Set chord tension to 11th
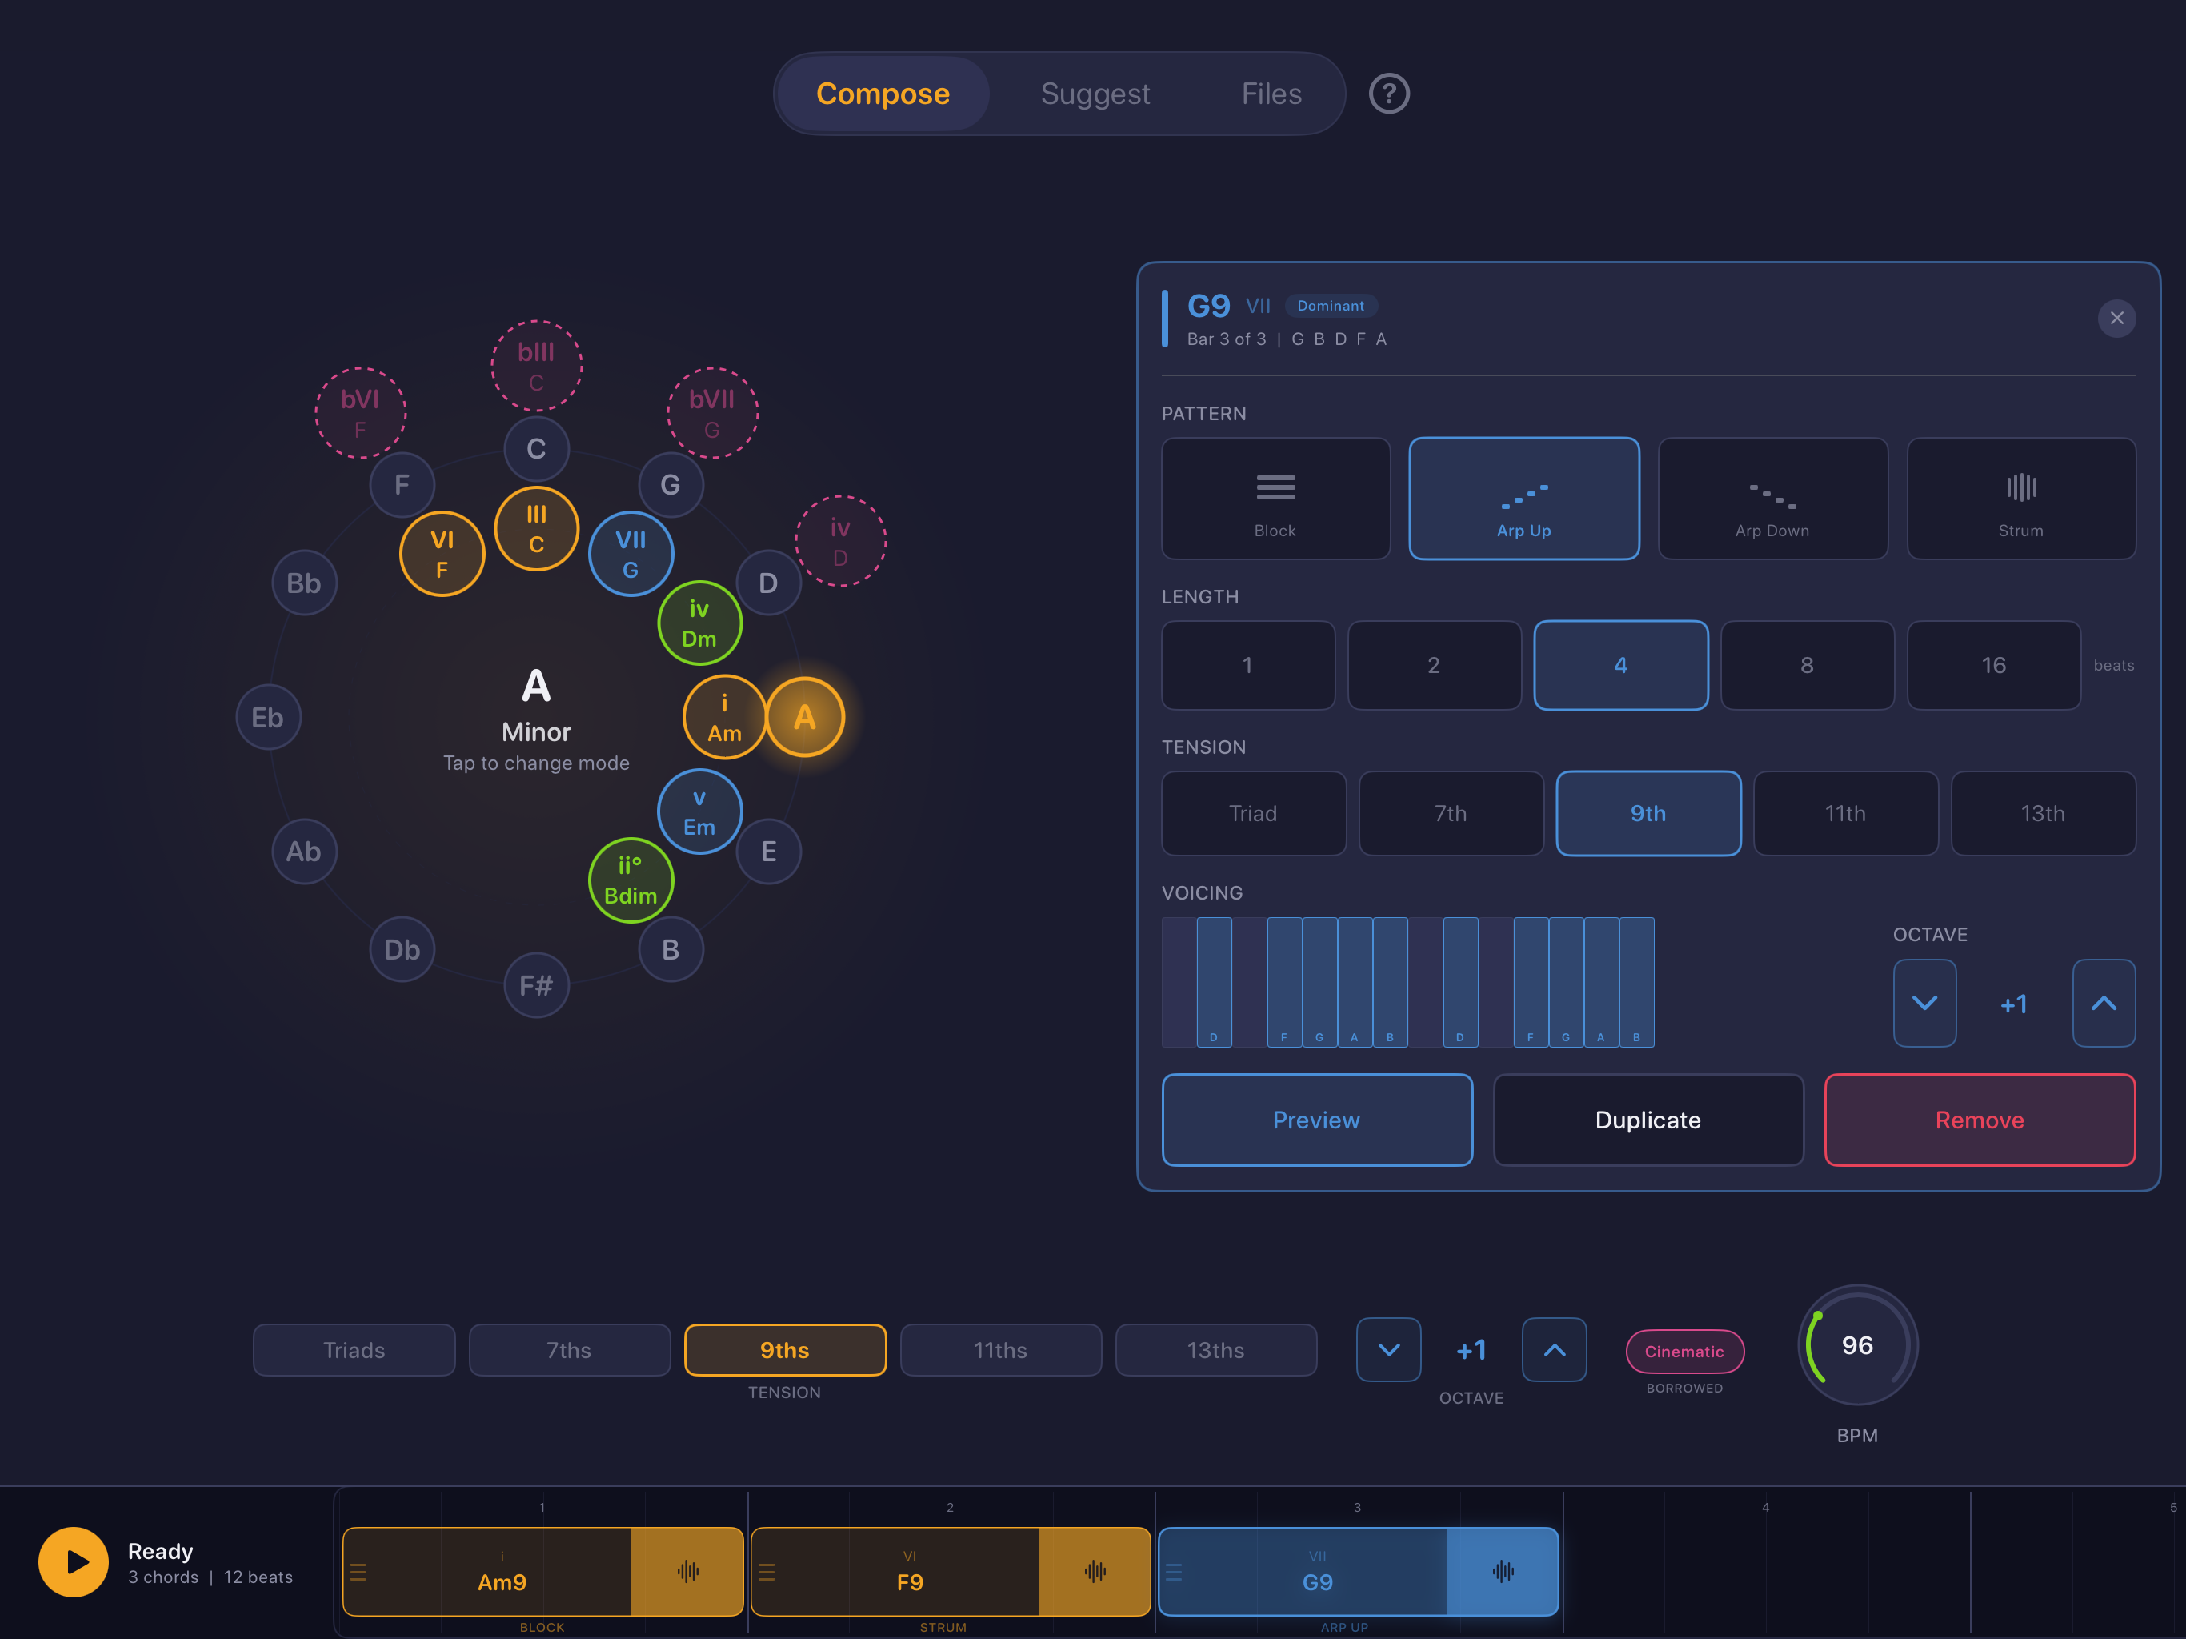Viewport: 2186px width, 1639px height. point(1845,814)
